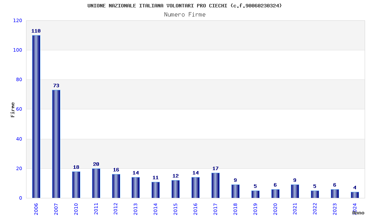The height and width of the screenshot is (217, 369).
Task: Click the Anno x-axis label
Action: tap(358, 213)
